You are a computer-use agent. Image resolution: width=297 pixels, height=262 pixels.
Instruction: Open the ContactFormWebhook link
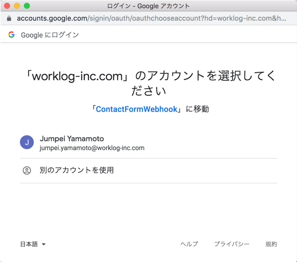coord(136,109)
